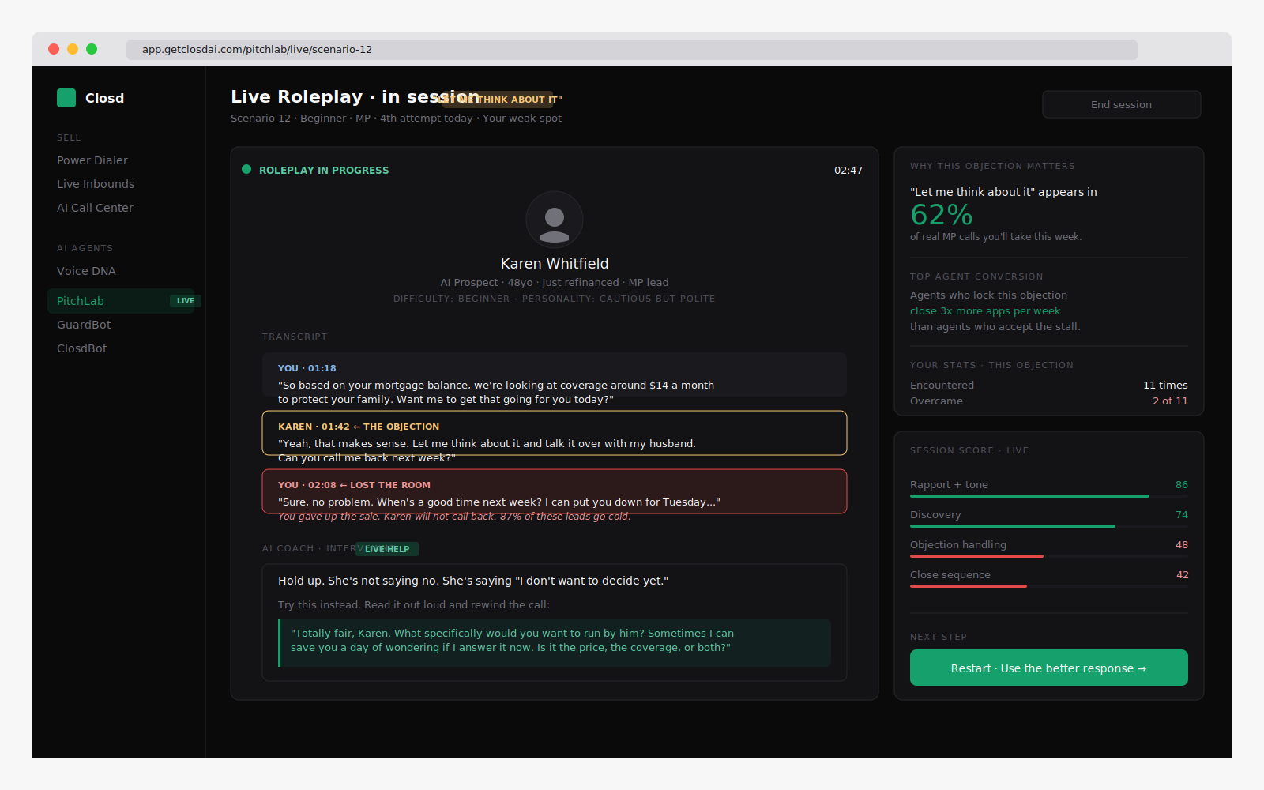Open GuardBot from the sidebar
The image size is (1264, 790).
(x=84, y=325)
